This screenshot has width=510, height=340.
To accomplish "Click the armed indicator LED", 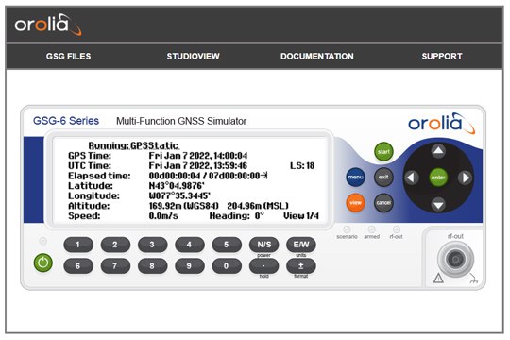I will point(371,229).
